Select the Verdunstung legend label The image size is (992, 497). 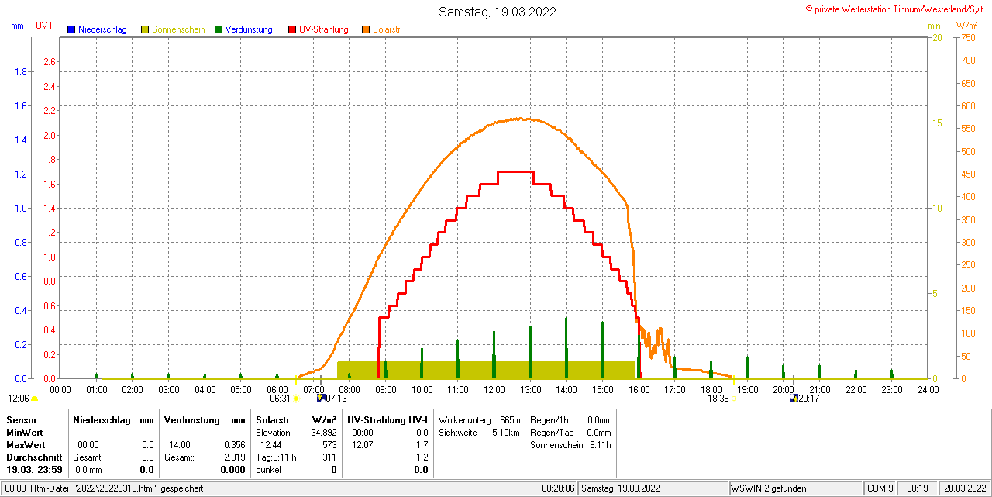[249, 29]
